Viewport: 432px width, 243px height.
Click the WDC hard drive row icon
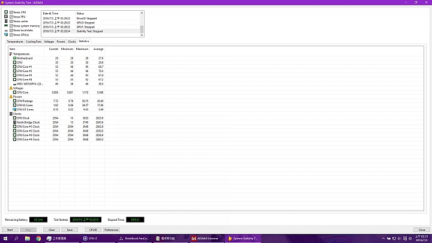[14, 84]
